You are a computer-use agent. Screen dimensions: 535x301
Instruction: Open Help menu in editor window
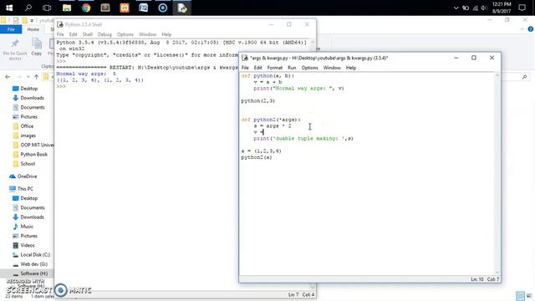pyautogui.click(x=351, y=68)
